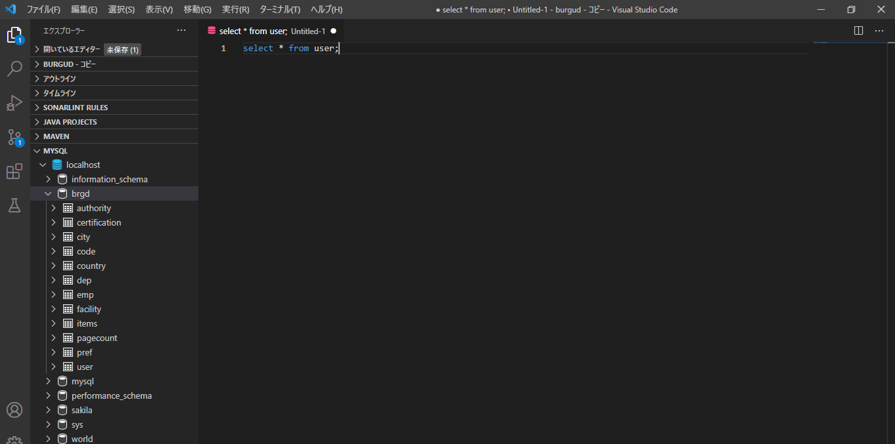Click the localhost database connection icon
895x444 pixels.
pos(57,165)
